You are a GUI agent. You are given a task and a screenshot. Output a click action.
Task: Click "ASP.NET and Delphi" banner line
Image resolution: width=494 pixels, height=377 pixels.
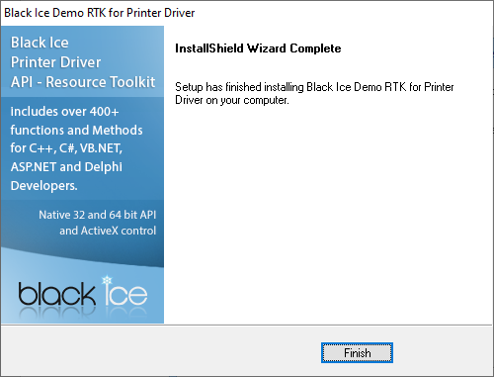[x=66, y=167]
